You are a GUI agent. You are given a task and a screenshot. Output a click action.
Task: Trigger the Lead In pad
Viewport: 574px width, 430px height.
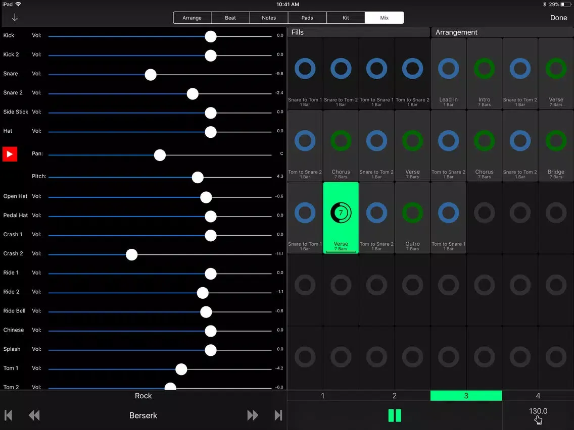[449, 74]
